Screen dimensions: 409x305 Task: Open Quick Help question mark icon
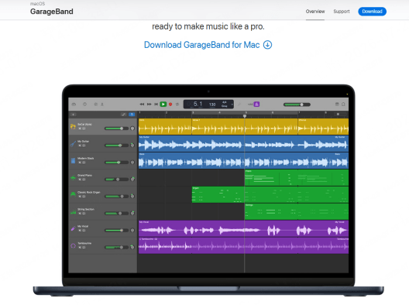coord(84,105)
